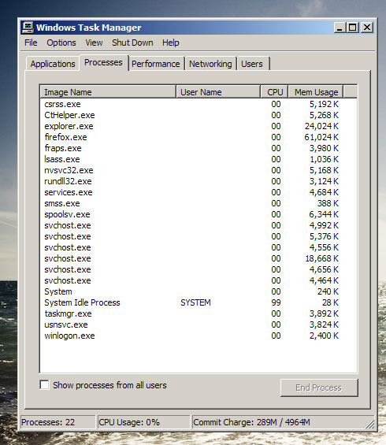Image resolution: width=386 pixels, height=445 pixels.
Task: Sort by the CPU column header
Action: [x=274, y=92]
